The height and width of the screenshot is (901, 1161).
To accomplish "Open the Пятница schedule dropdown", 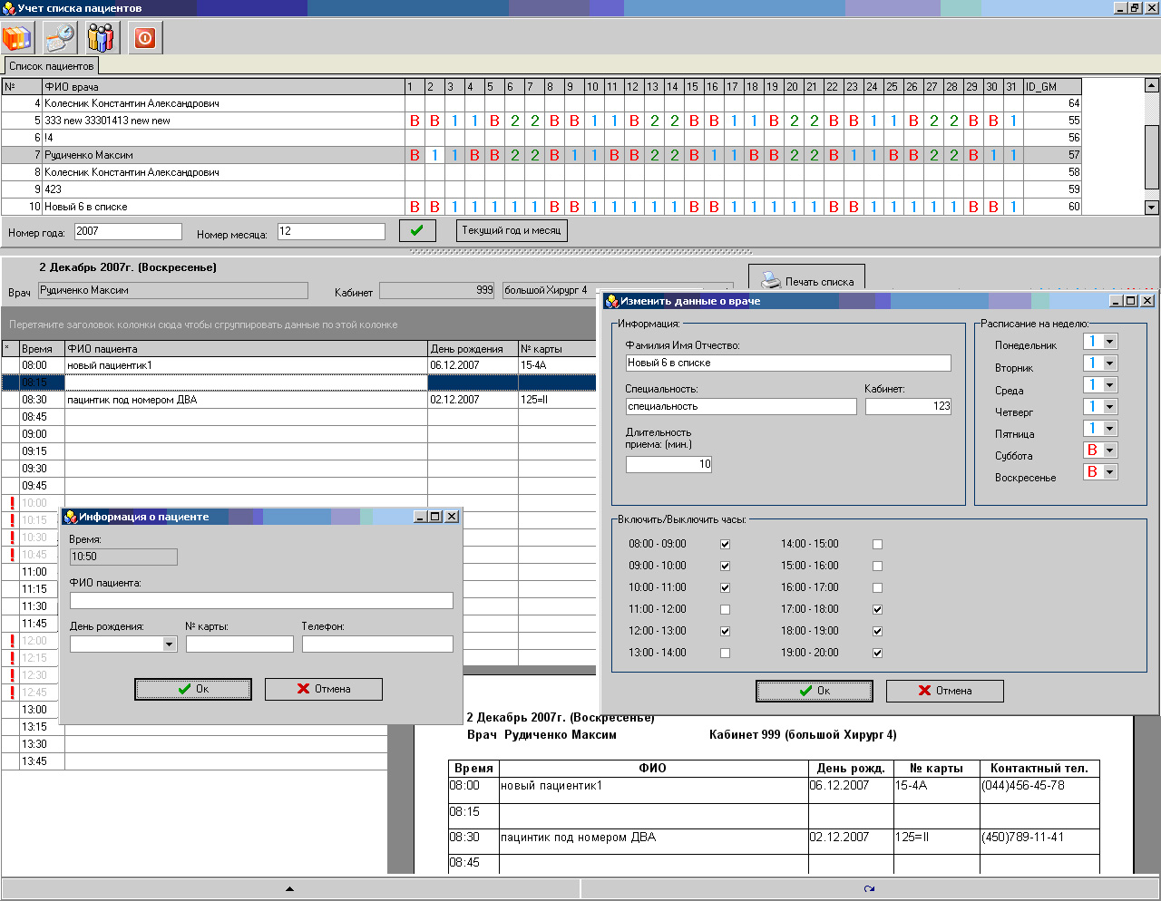I will pos(1110,429).
